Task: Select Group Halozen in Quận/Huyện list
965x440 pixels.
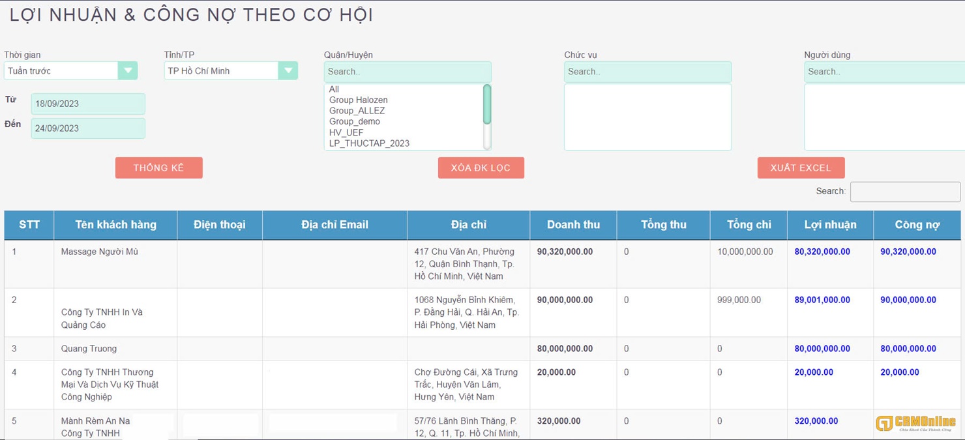Action: [x=358, y=100]
